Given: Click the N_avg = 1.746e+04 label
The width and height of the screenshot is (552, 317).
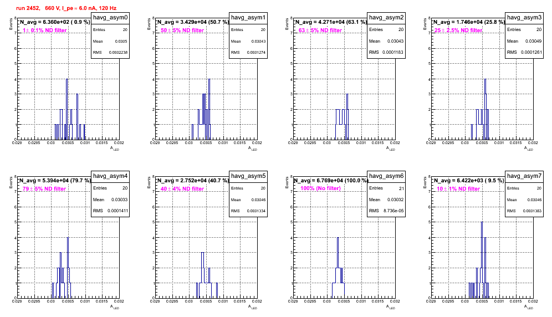Looking at the screenshot, I should tap(469, 22).
